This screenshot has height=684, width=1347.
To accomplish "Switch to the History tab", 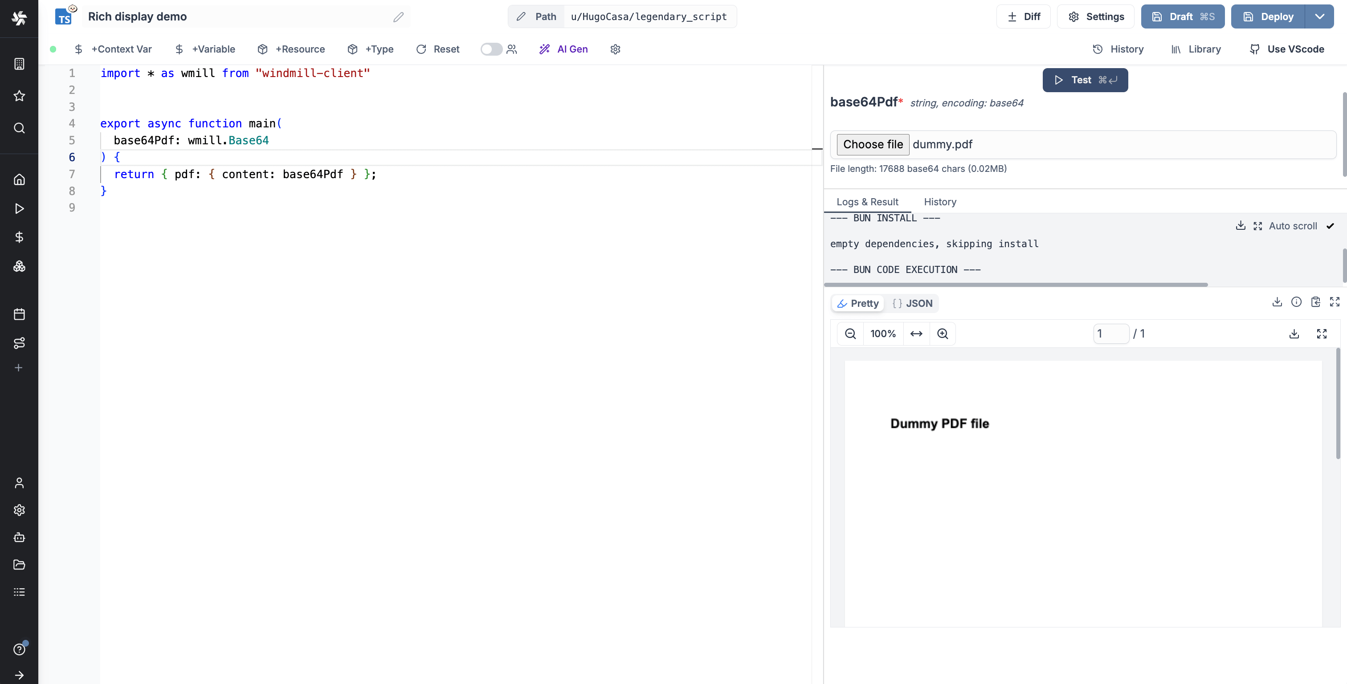I will click(939, 202).
